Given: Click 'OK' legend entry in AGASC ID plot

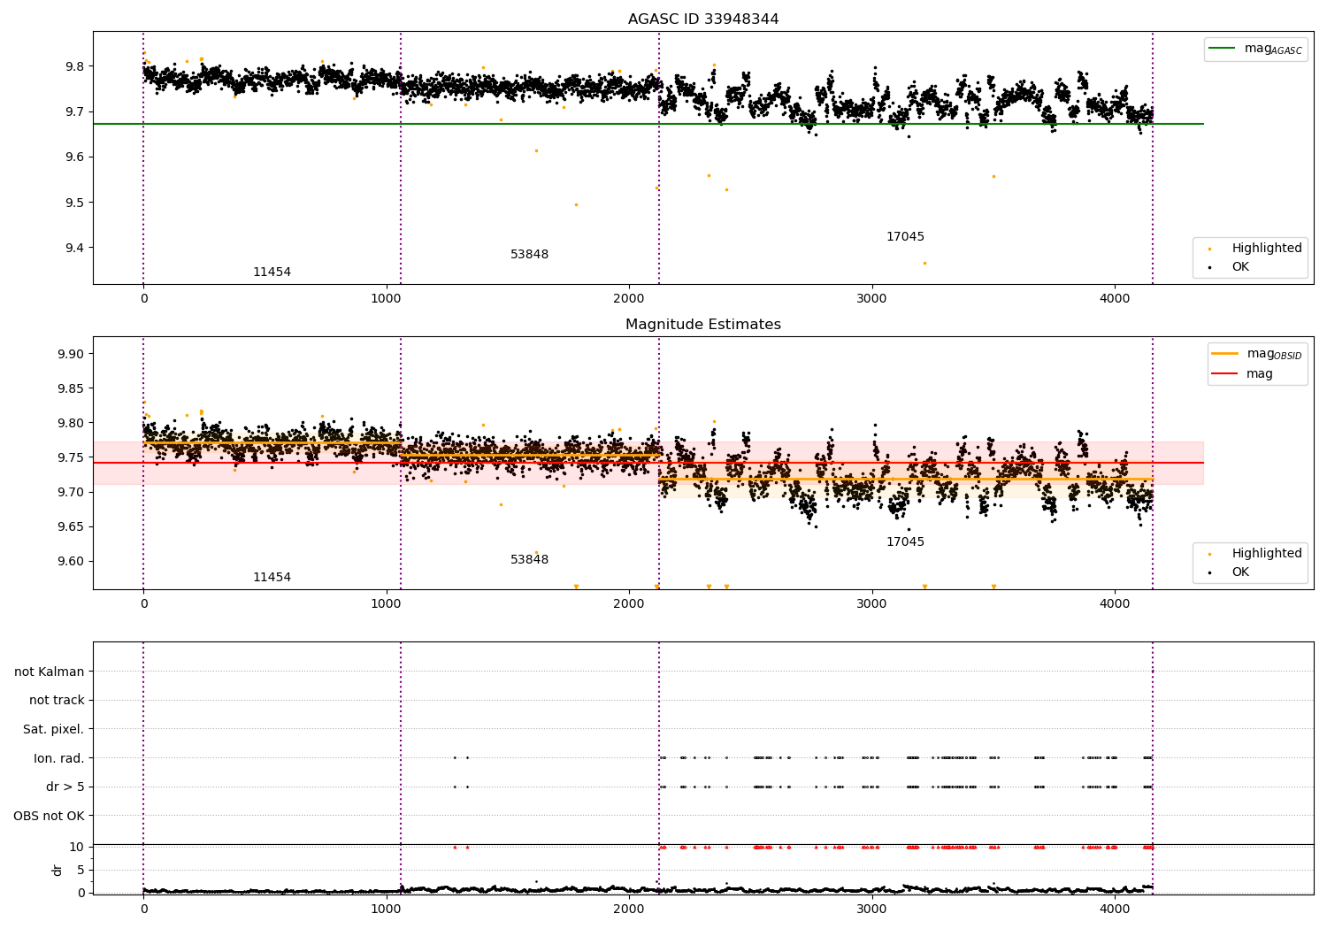Looking at the screenshot, I should click(1240, 266).
